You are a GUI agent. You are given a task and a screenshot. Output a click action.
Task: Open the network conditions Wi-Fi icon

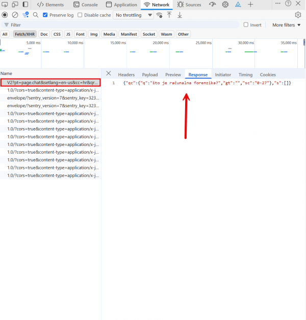160,15
